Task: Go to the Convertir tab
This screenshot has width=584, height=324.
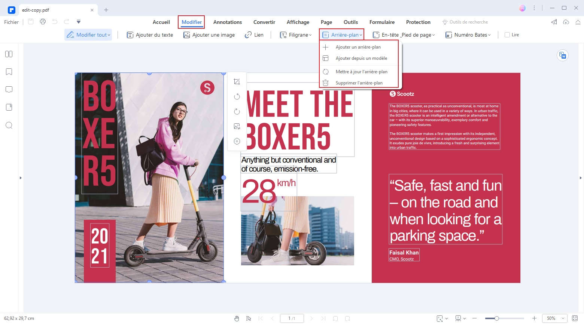Action: coord(264,22)
